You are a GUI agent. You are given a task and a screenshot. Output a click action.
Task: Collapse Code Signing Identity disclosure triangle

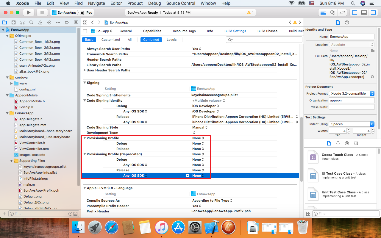pyautogui.click(x=85, y=101)
